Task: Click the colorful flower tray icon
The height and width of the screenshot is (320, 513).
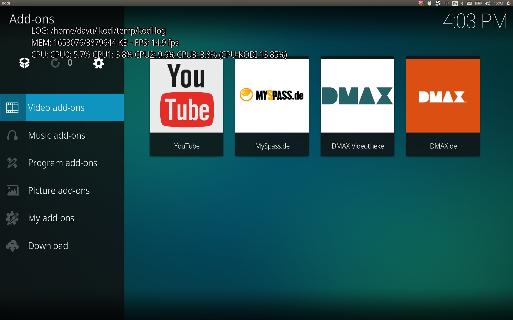Action: pos(421,3)
